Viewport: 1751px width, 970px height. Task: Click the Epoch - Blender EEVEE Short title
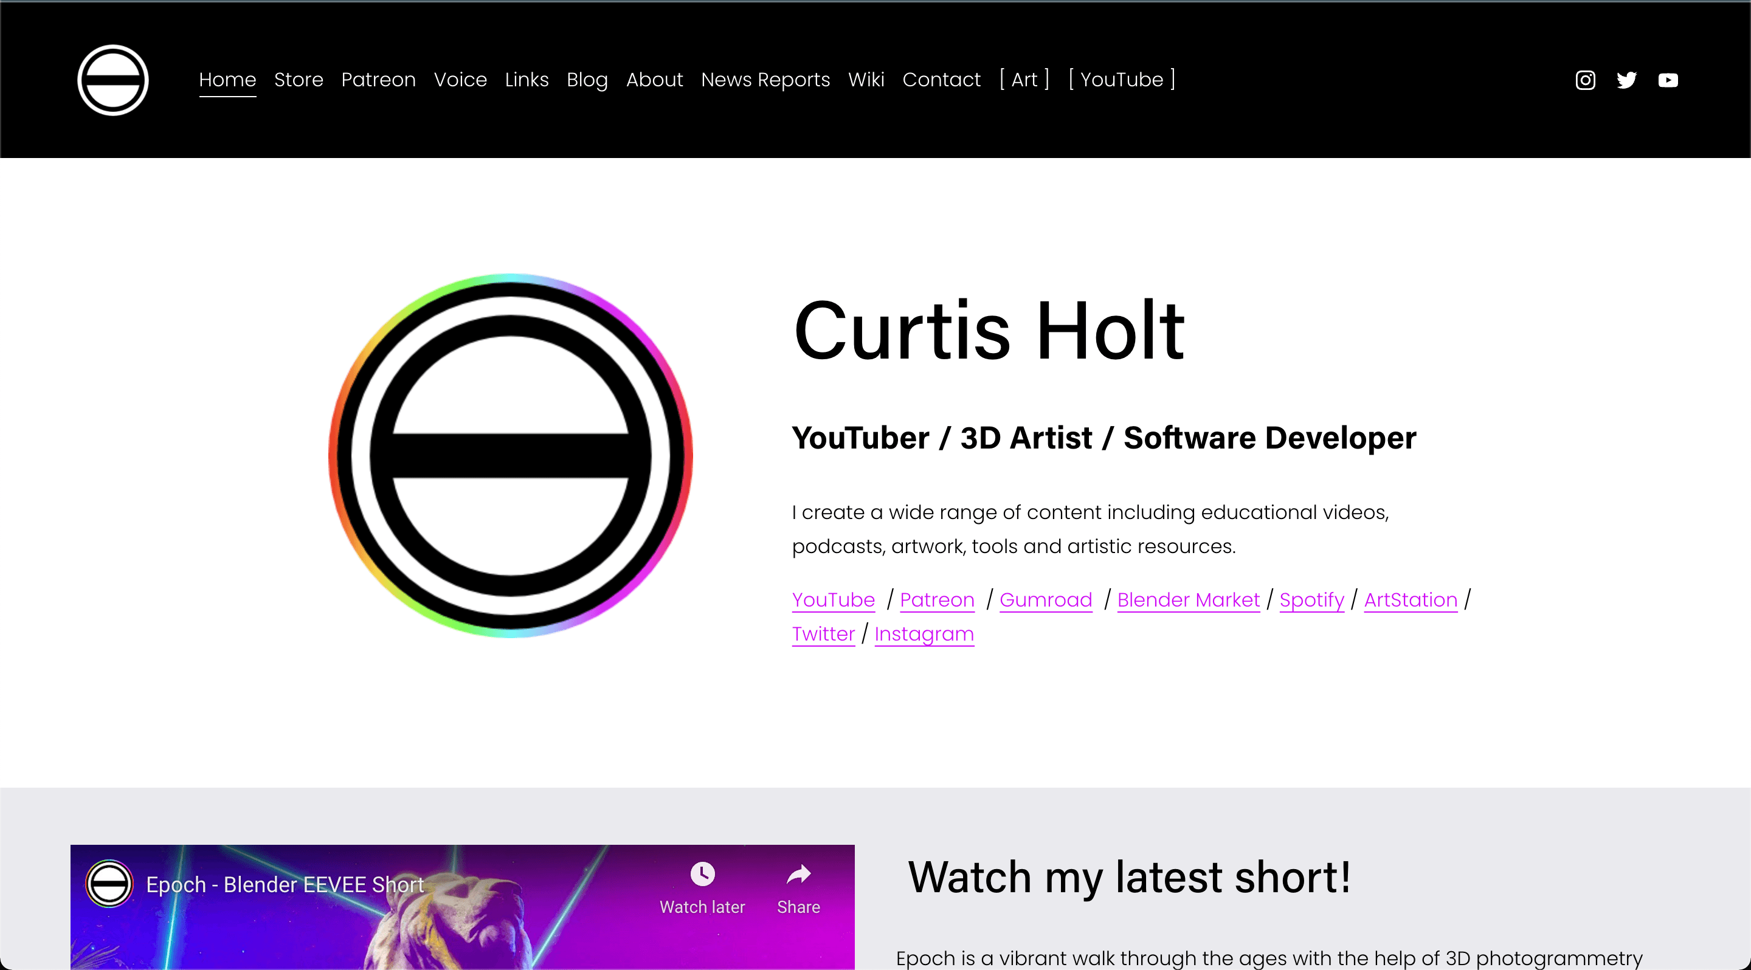point(285,884)
